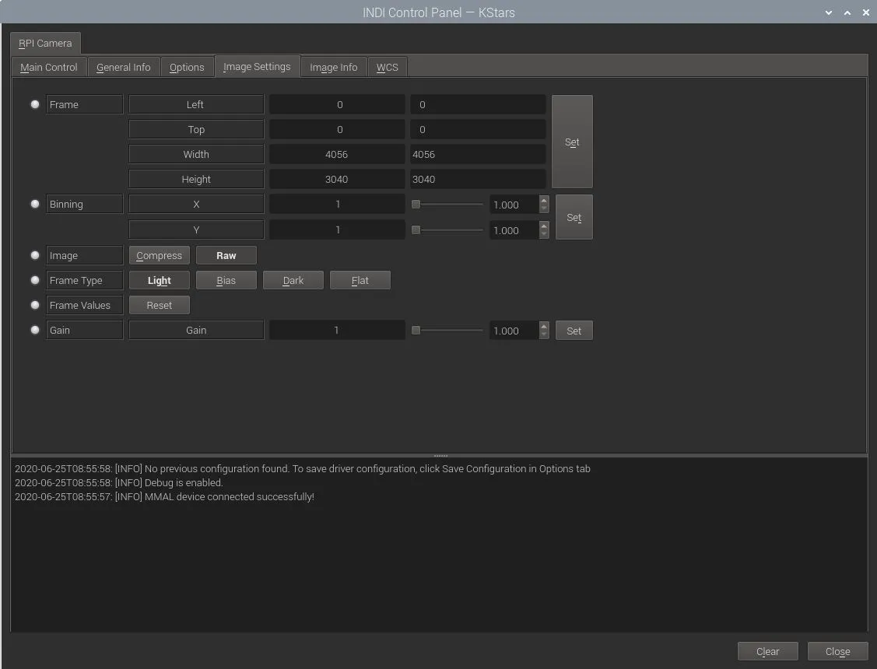Click the Gain slider handle
The height and width of the screenshot is (669, 877).
click(x=416, y=331)
